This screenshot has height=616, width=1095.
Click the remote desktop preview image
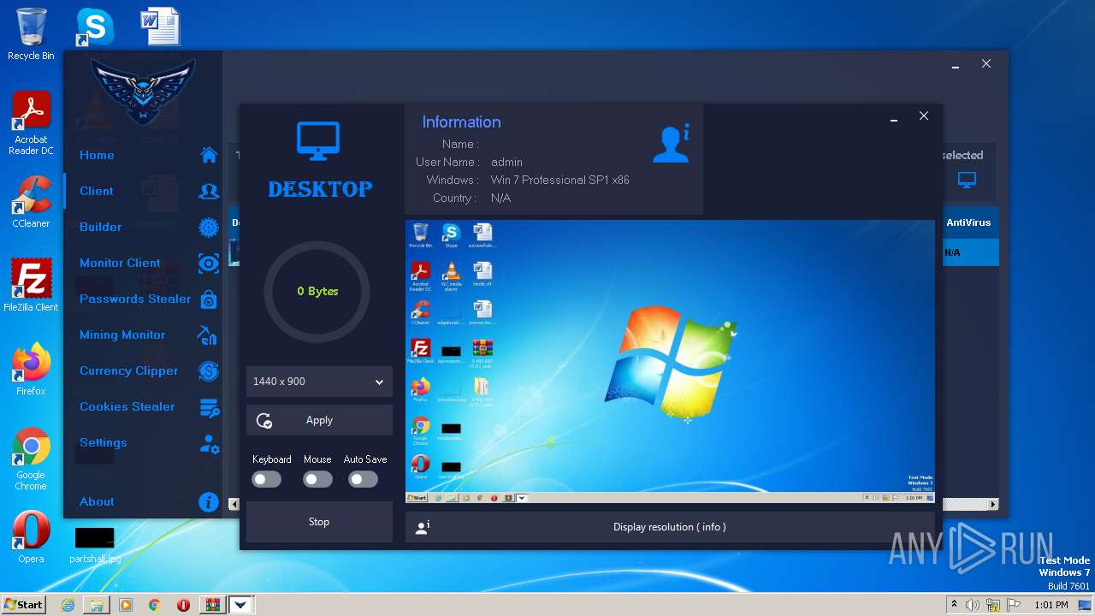670,362
